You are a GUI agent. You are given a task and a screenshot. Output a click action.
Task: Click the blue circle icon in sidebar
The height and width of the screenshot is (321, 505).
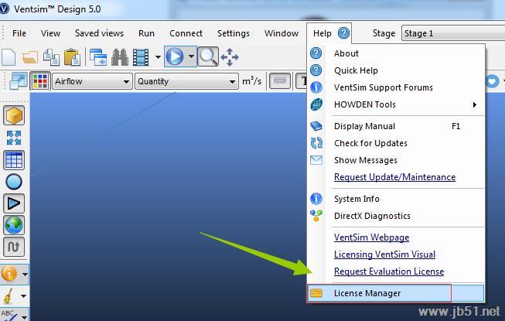point(14,182)
